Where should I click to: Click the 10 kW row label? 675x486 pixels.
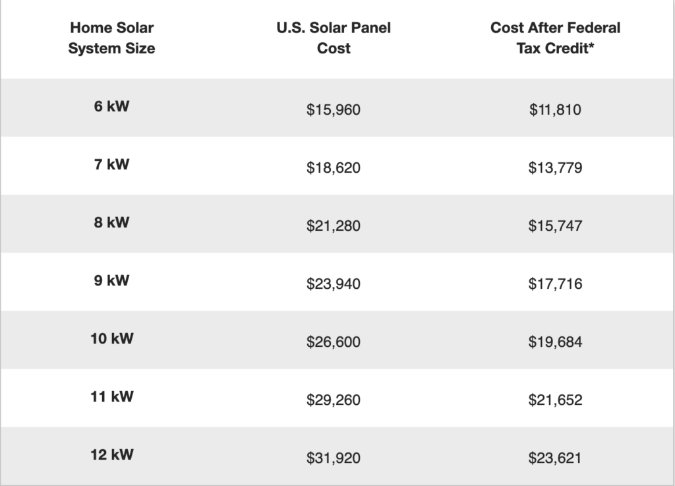(x=111, y=338)
